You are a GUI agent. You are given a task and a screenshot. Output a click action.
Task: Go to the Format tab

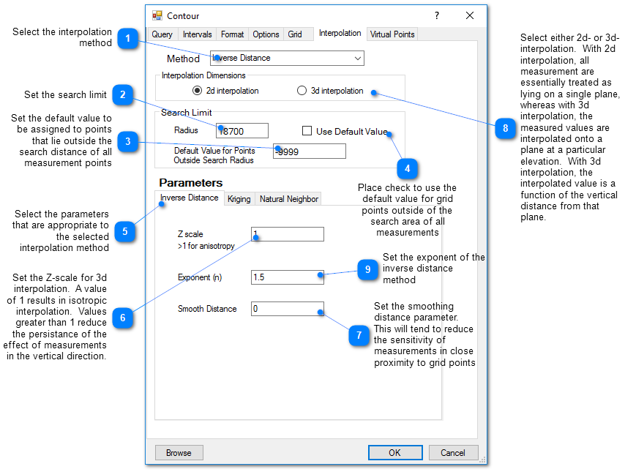coord(232,34)
